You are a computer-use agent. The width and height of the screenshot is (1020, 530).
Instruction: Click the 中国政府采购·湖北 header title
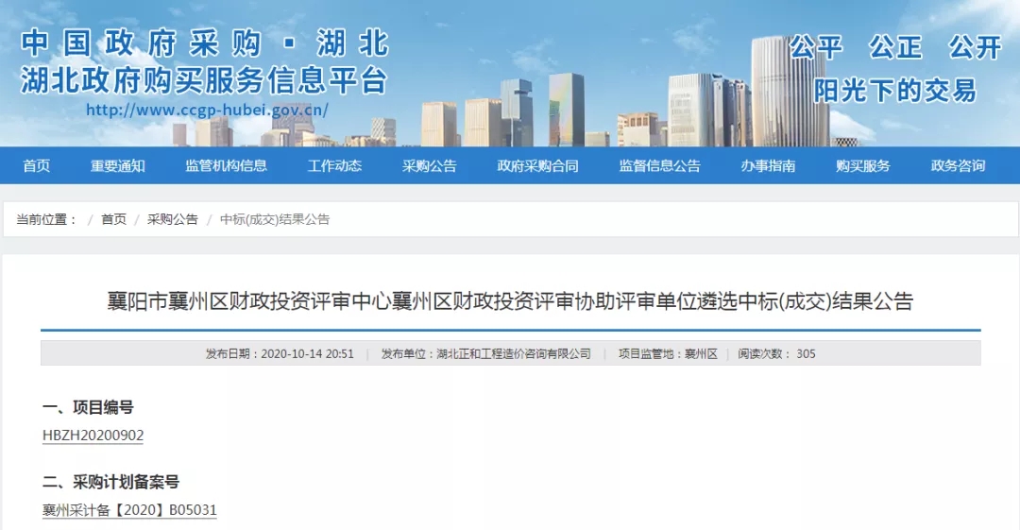pyautogui.click(x=204, y=43)
